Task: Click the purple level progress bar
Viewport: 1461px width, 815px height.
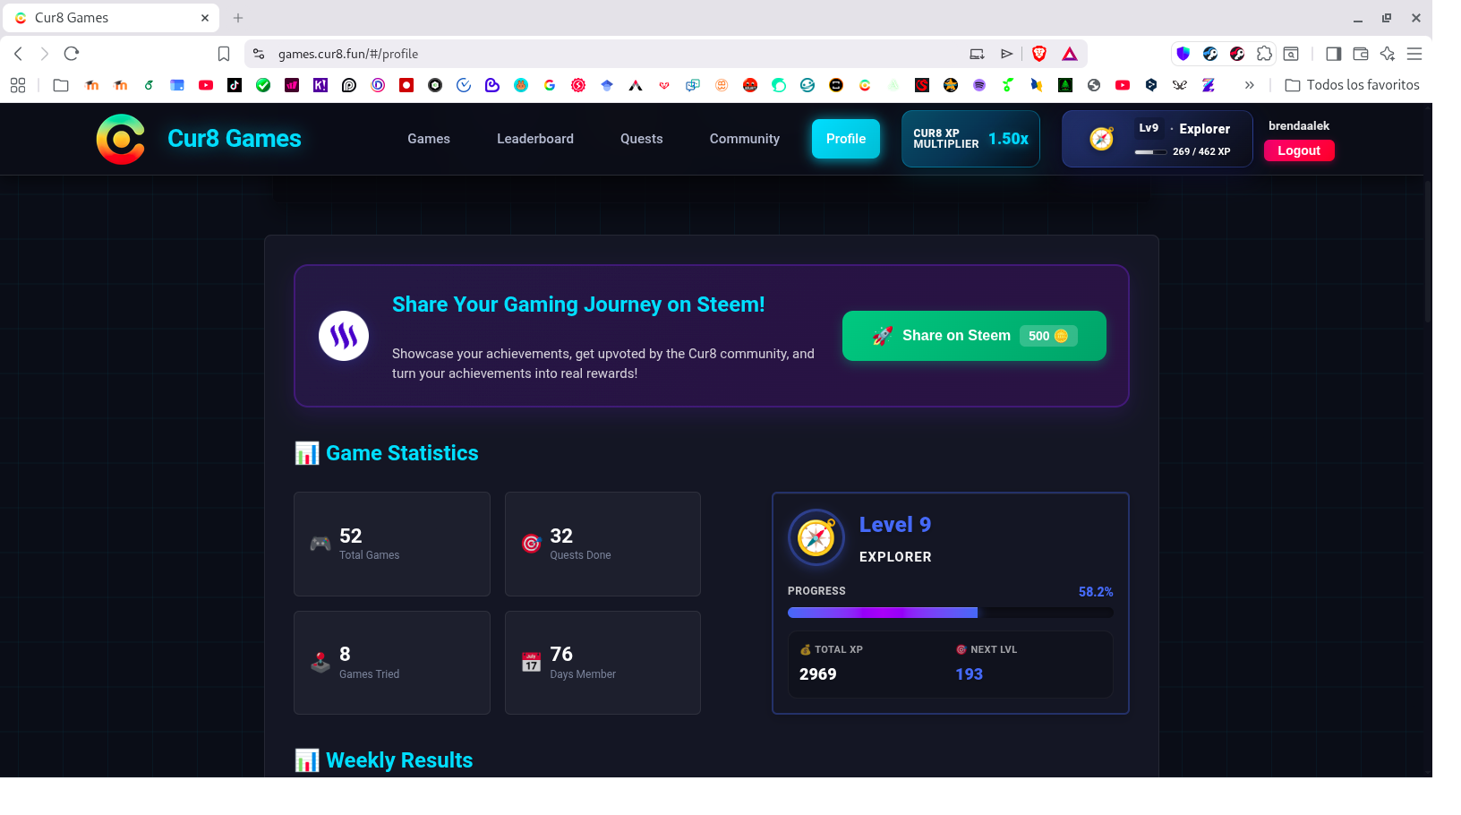Action: 951,613
